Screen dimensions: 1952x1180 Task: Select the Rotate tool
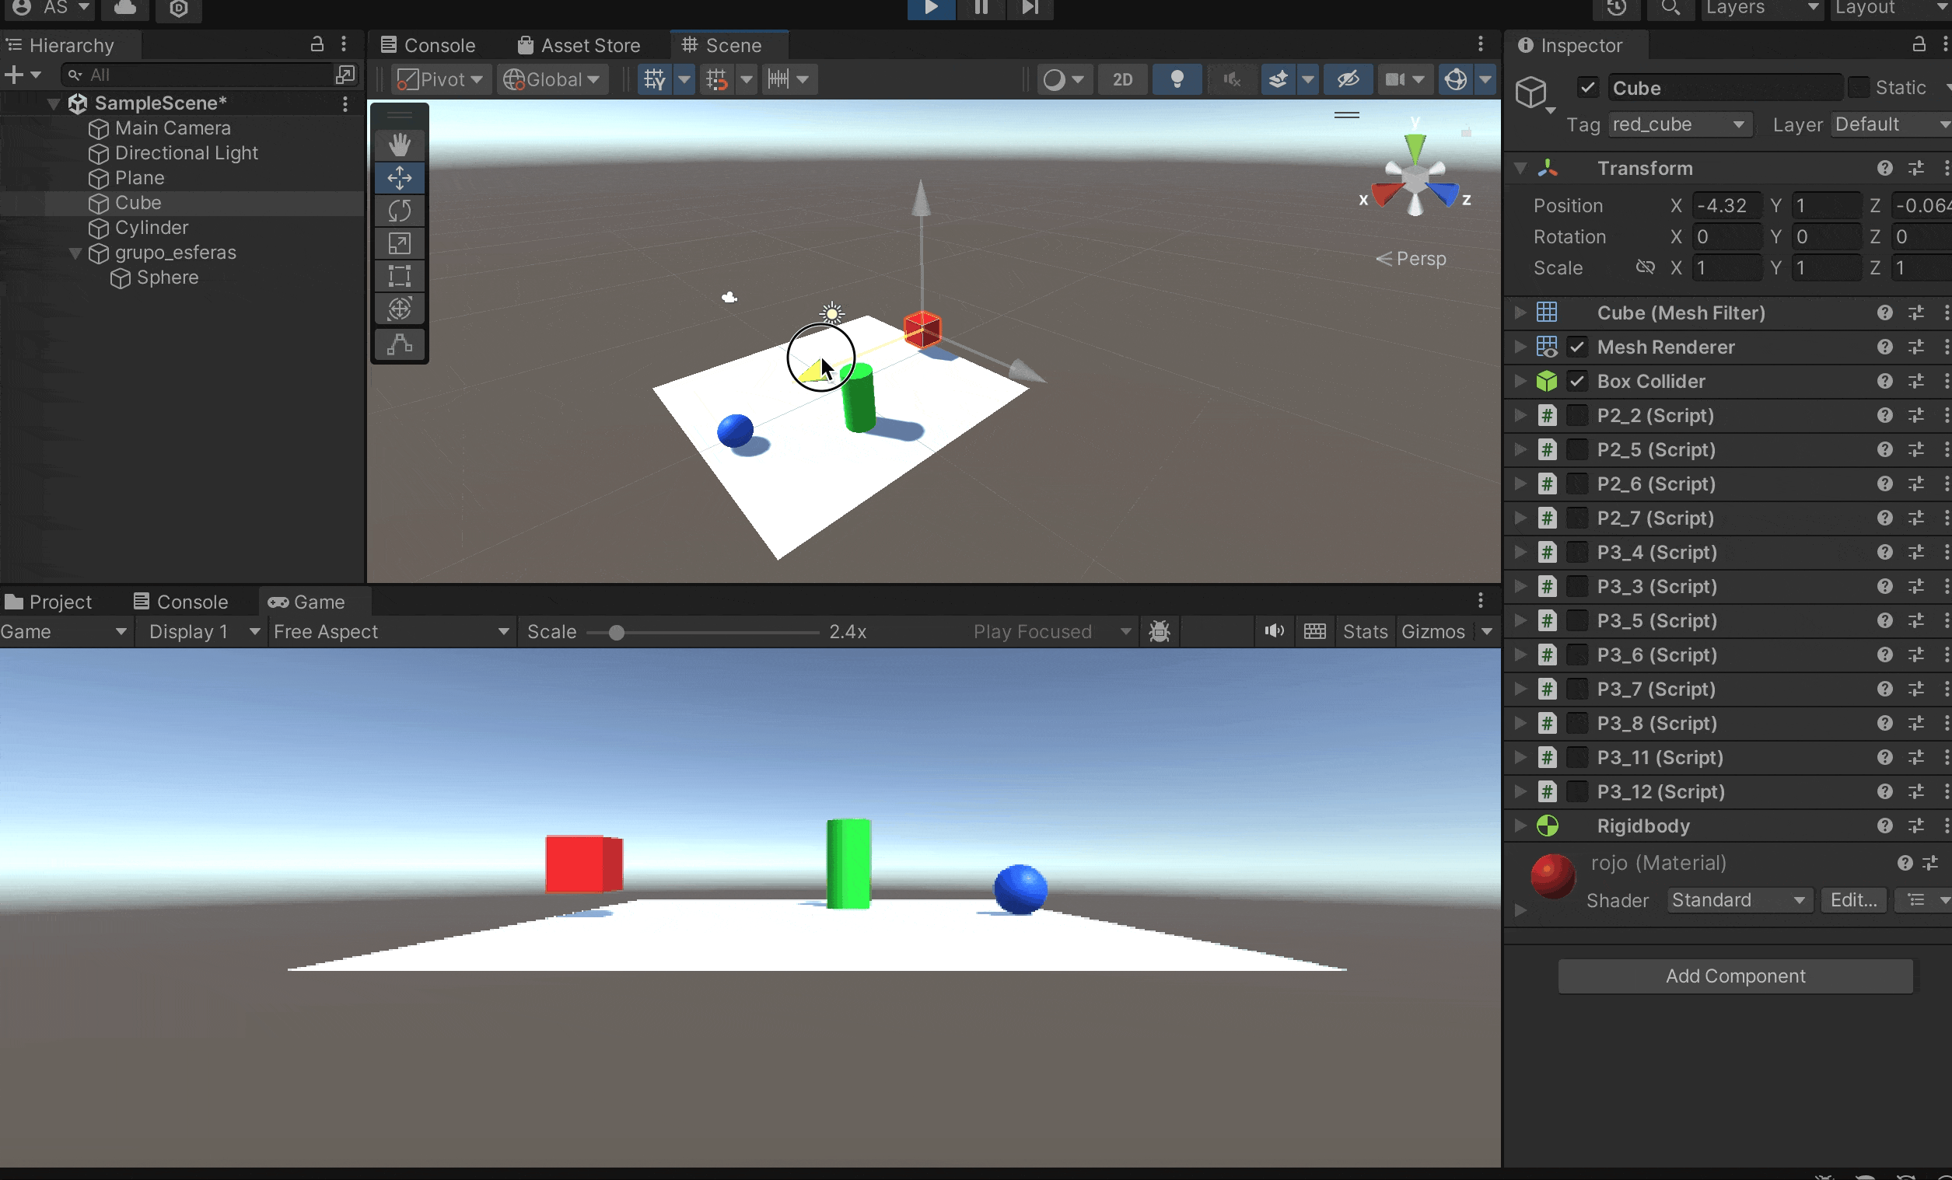coord(399,211)
